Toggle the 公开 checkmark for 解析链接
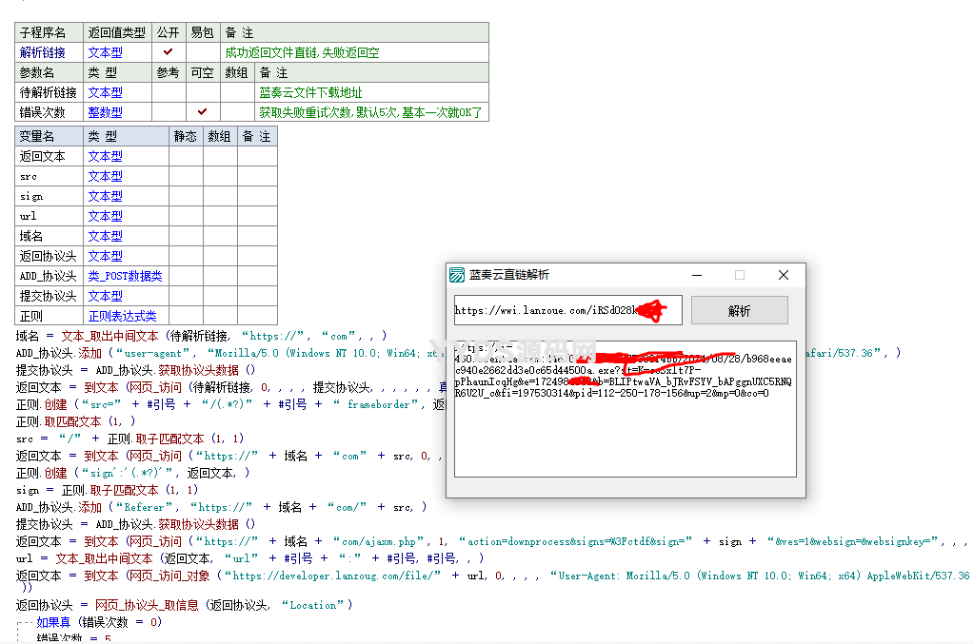974x644 pixels. 169,52
